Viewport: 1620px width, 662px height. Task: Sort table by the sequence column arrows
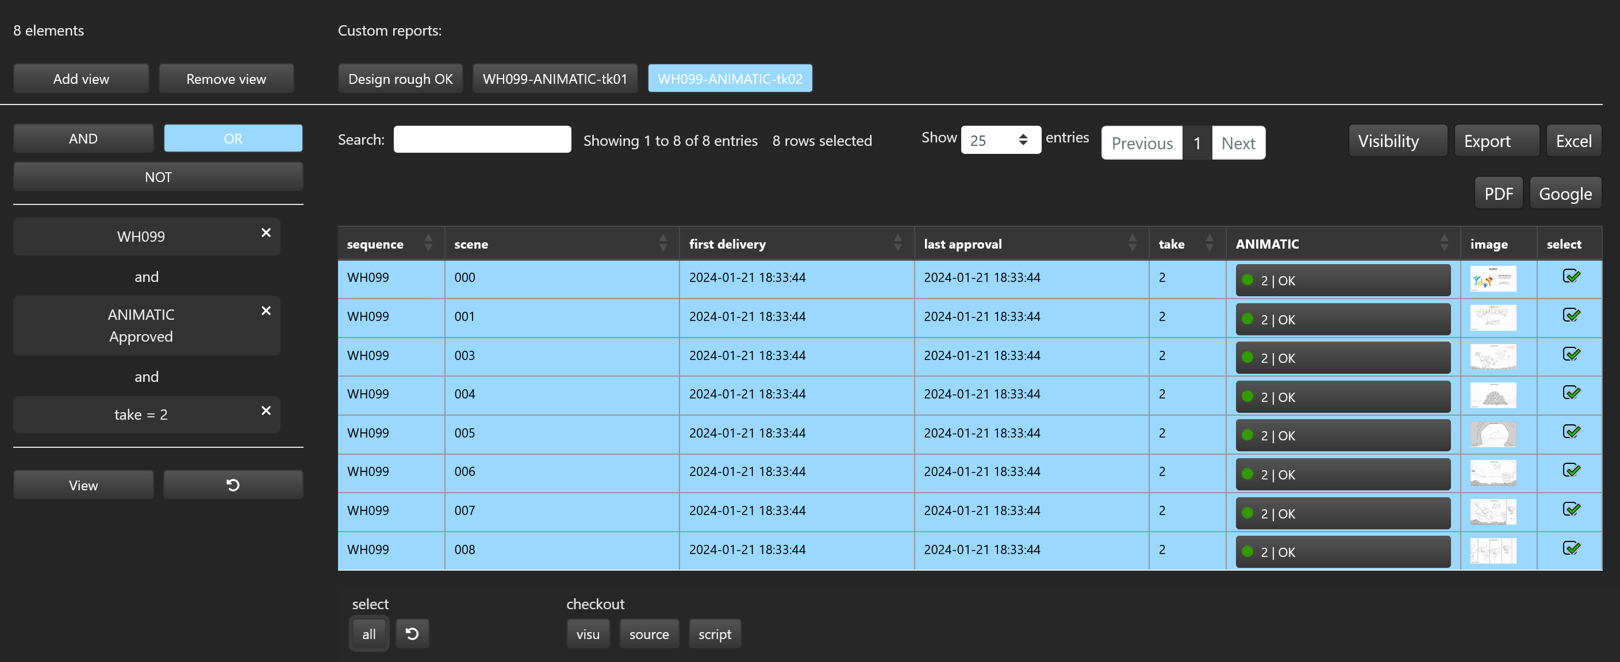tap(428, 243)
